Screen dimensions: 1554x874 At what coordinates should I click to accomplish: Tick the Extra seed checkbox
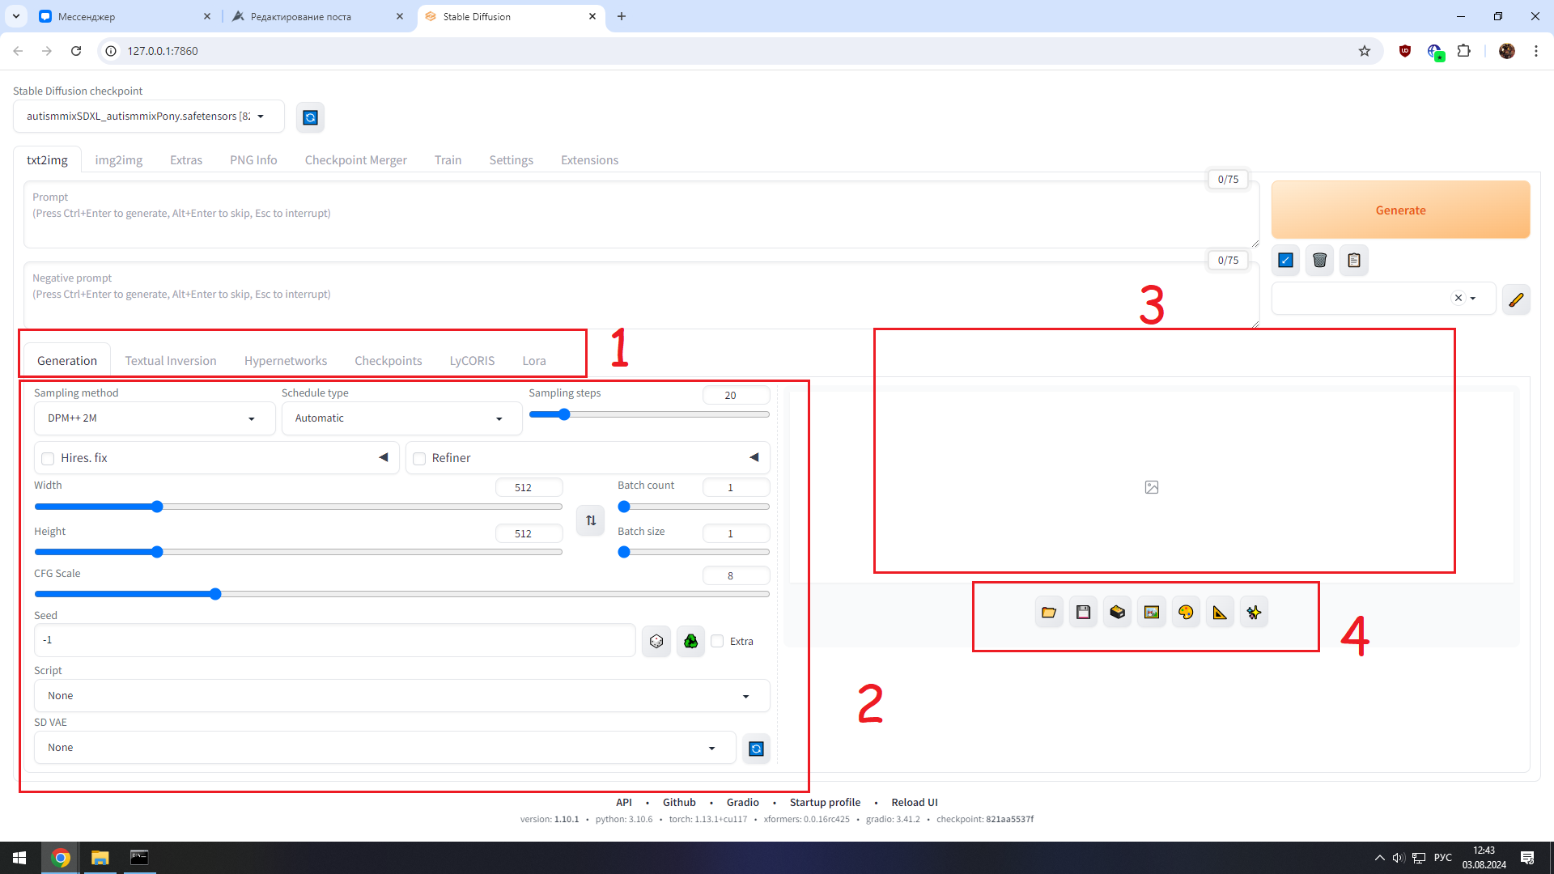click(717, 641)
